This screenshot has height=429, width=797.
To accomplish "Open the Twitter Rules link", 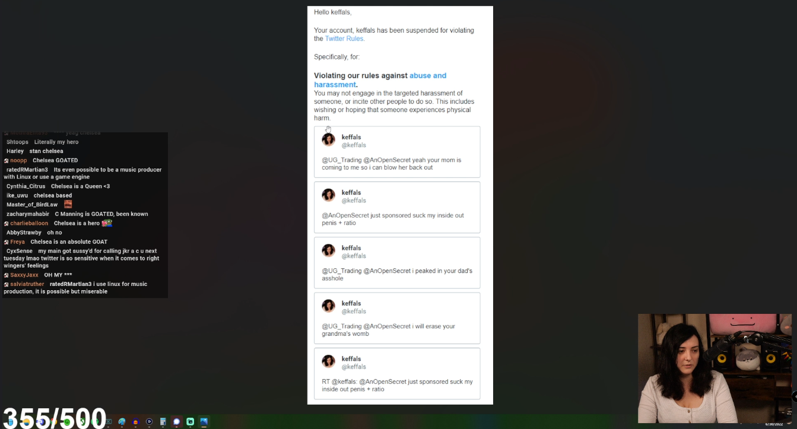I will [344, 39].
